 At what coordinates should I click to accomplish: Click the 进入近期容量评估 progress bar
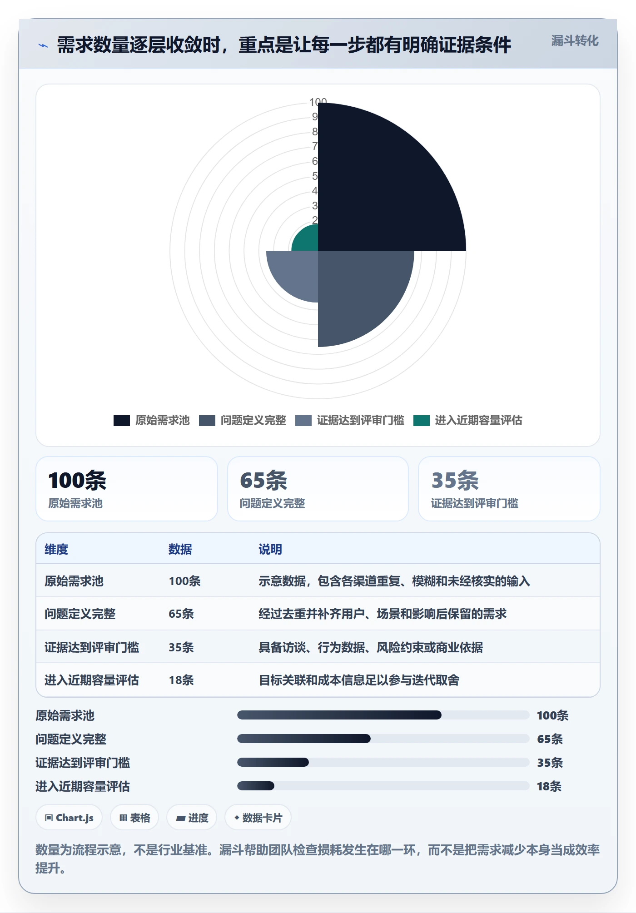click(383, 786)
